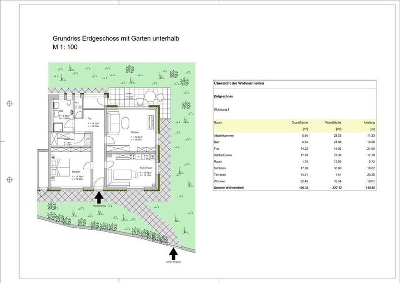This screenshot has width=400, height=283.
Task: Select the lower registration crosshair mark at left margin
Action: click(10, 180)
